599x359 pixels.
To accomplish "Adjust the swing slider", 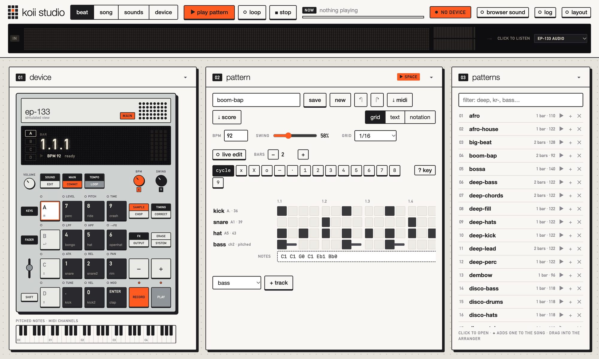I will click(x=295, y=136).
